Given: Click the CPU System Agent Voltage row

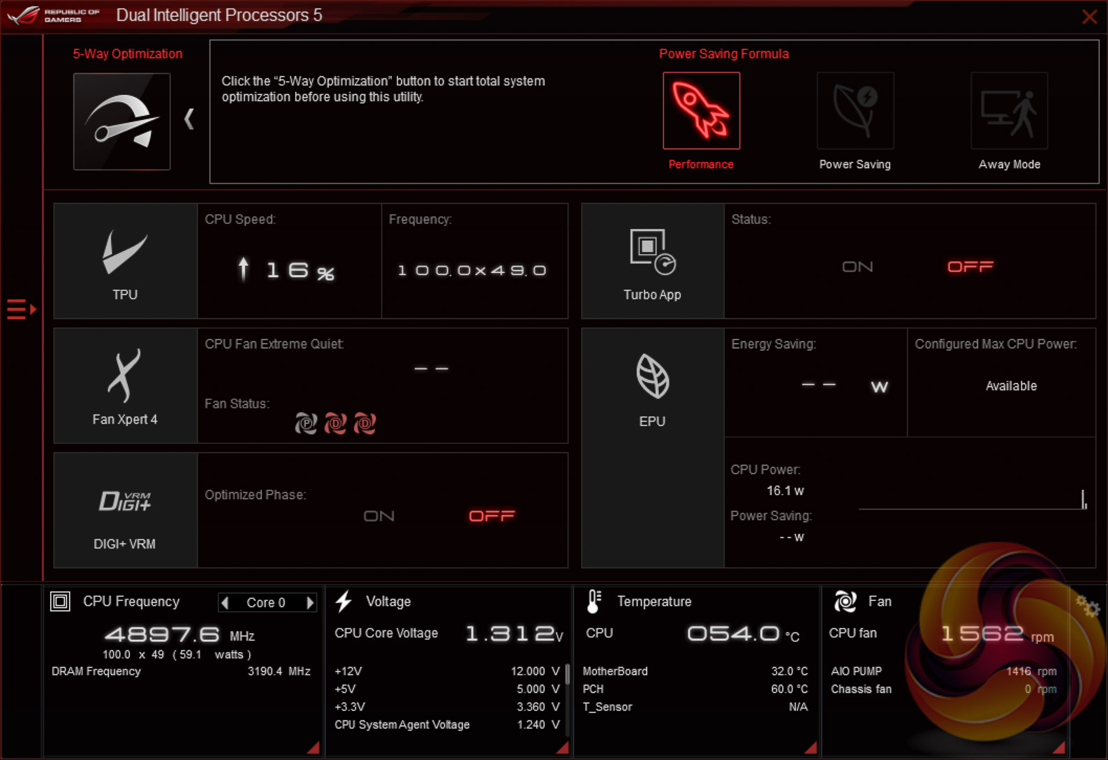Looking at the screenshot, I should pos(447,725).
